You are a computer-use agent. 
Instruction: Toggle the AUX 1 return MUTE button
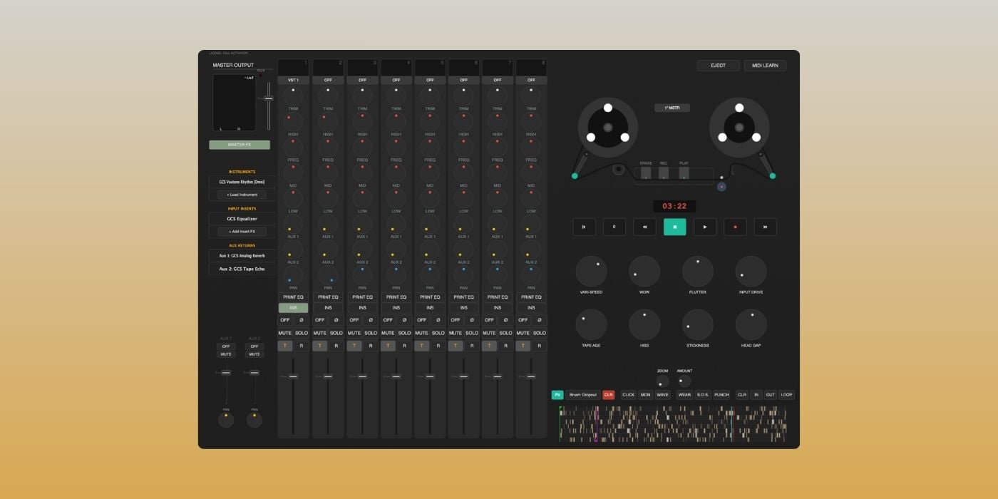coord(226,354)
